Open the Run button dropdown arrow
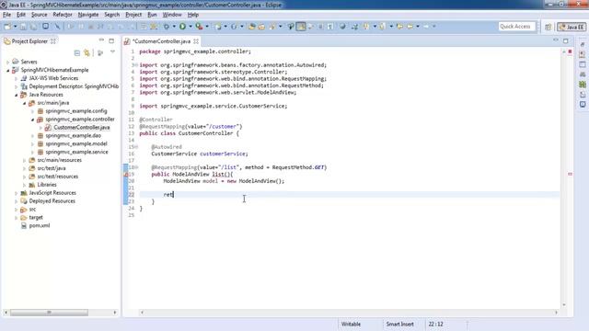The height and width of the screenshot is (331, 589). (x=191, y=27)
